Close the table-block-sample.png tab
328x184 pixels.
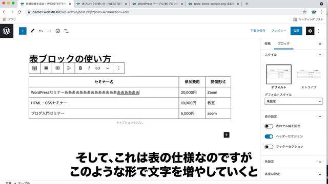(238, 4)
